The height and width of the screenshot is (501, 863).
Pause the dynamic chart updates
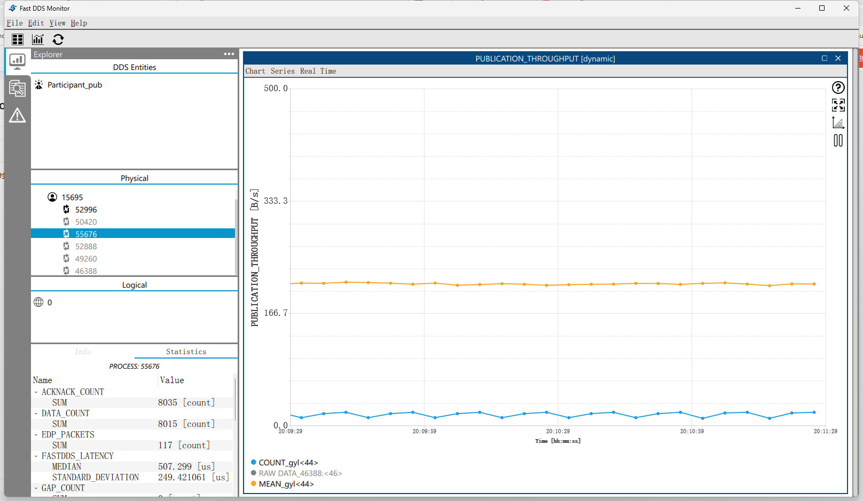click(838, 140)
